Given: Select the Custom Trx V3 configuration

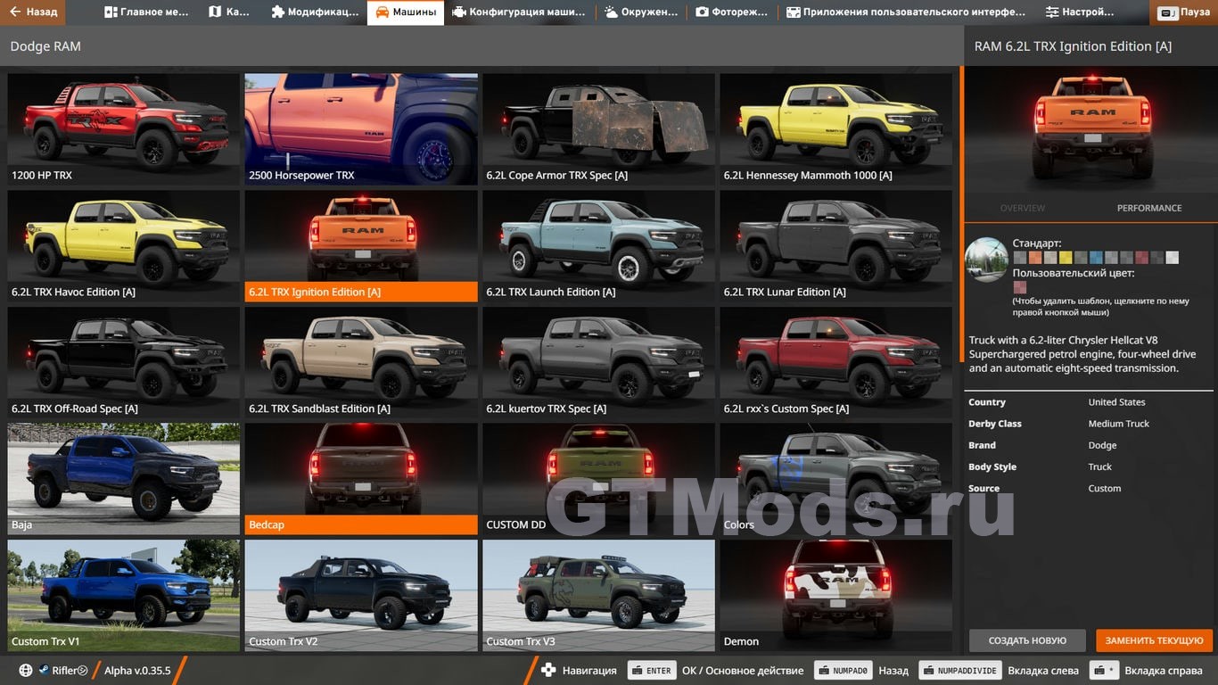Looking at the screenshot, I should [598, 596].
